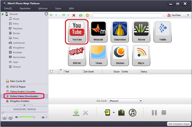Open the back history dropdown arrow

pos(56,15)
